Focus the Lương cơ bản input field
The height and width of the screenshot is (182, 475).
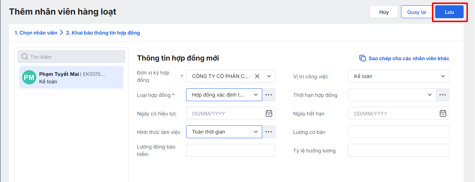[398, 132]
